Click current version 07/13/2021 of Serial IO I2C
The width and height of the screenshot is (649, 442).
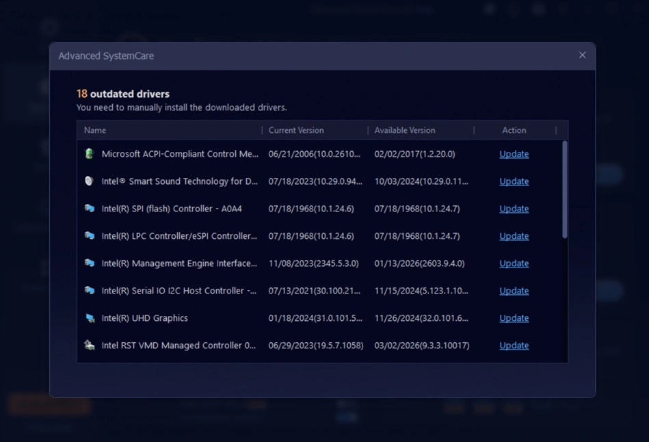coord(314,291)
